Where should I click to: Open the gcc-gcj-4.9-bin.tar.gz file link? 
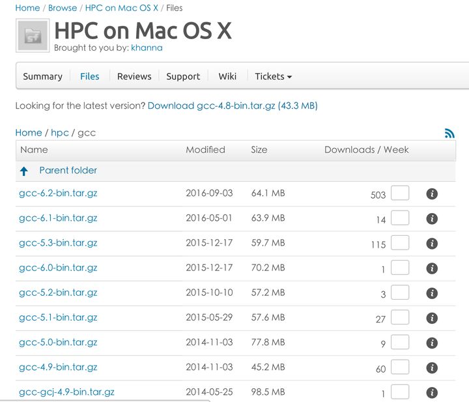(66, 392)
